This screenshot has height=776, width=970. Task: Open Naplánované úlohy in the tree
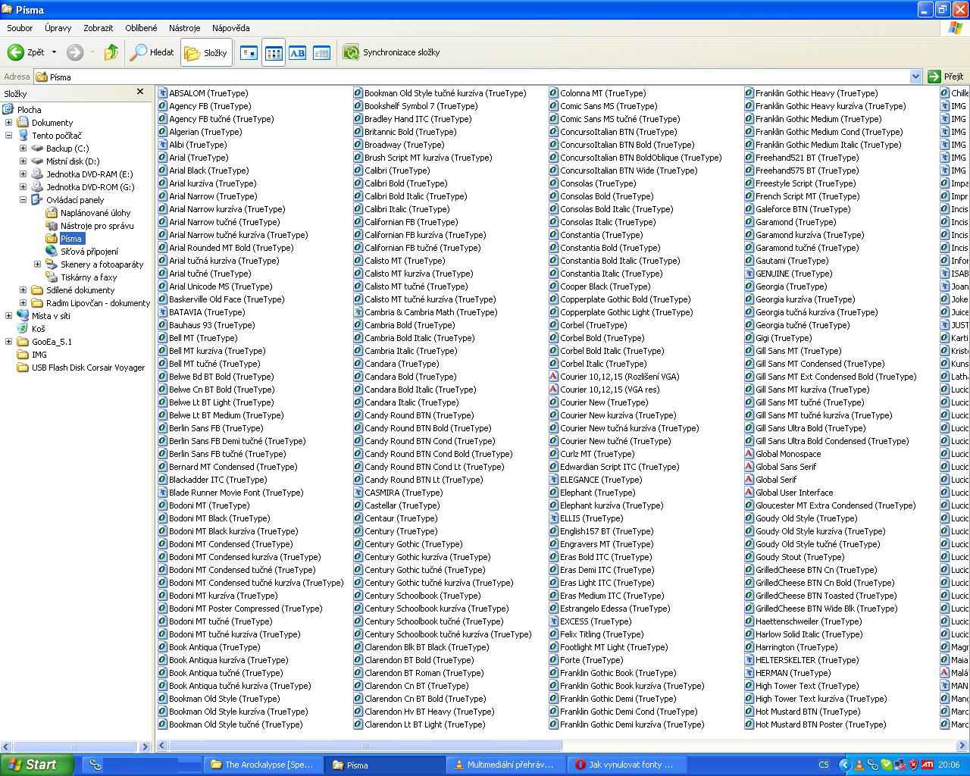[95, 213]
